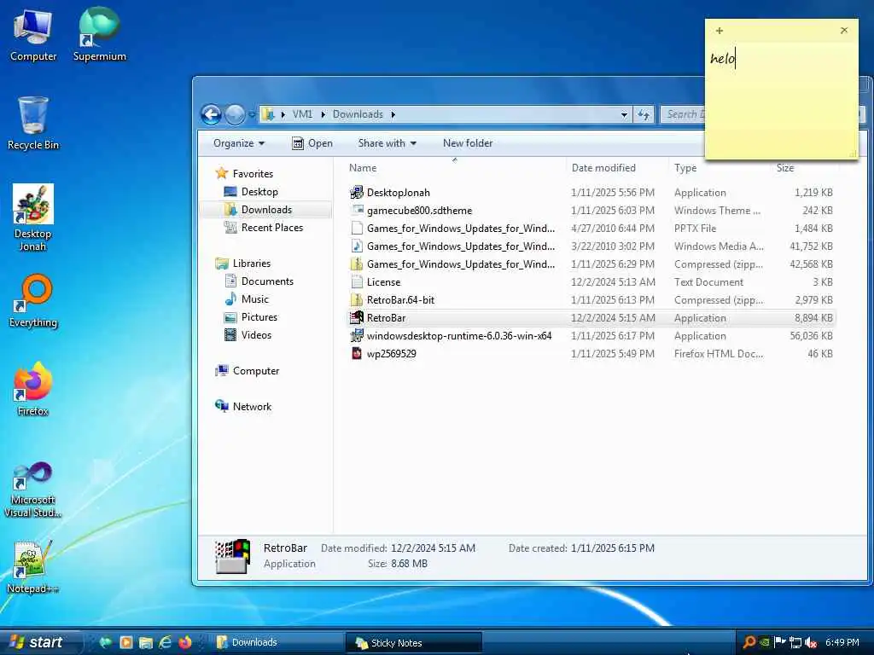Open the Everything search tray icon
This screenshot has height=655, width=874.
point(749,642)
